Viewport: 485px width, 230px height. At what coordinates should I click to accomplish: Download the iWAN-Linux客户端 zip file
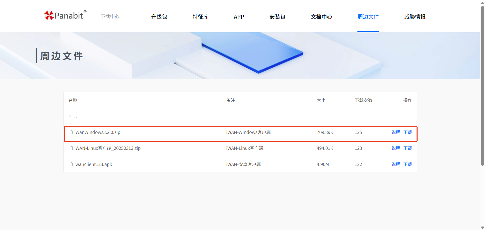click(x=408, y=148)
